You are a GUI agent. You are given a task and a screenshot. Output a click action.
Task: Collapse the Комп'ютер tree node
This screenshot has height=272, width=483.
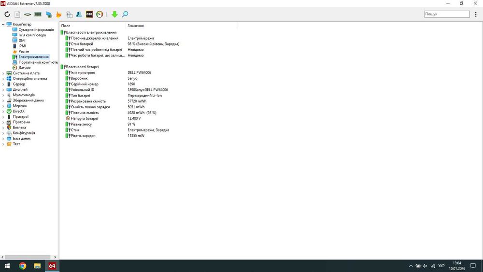click(3, 24)
